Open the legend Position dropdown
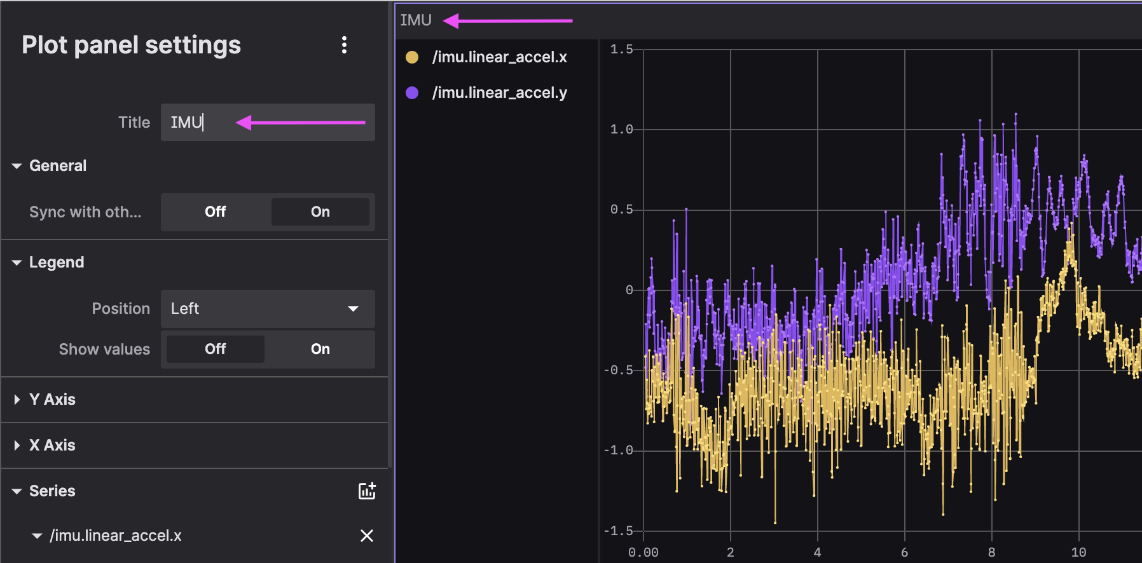The image size is (1142, 563). click(267, 309)
